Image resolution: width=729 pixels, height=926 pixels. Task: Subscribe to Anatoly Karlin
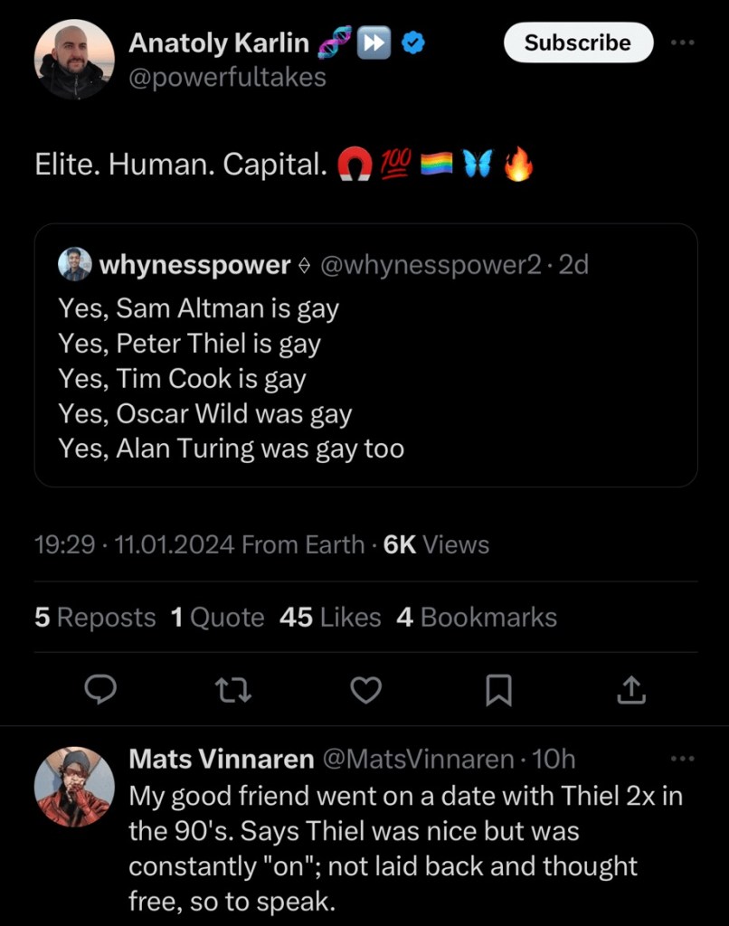578,43
